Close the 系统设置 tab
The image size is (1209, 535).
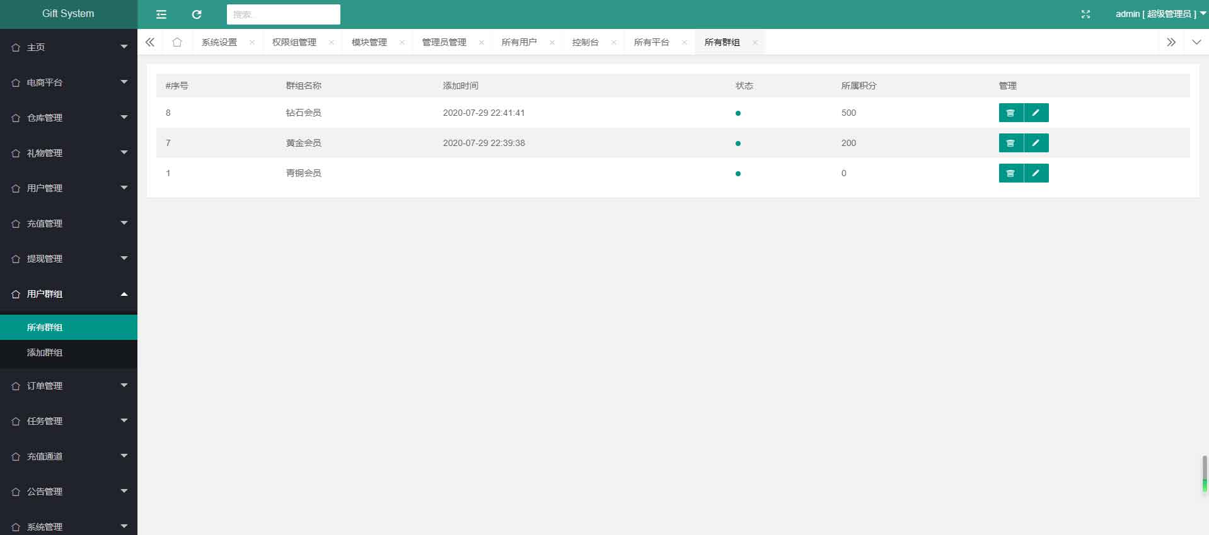(252, 42)
